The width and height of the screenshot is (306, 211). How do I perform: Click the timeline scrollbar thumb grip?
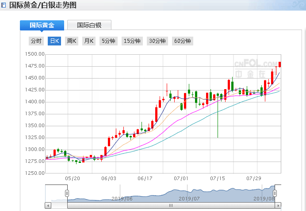tap(171, 205)
